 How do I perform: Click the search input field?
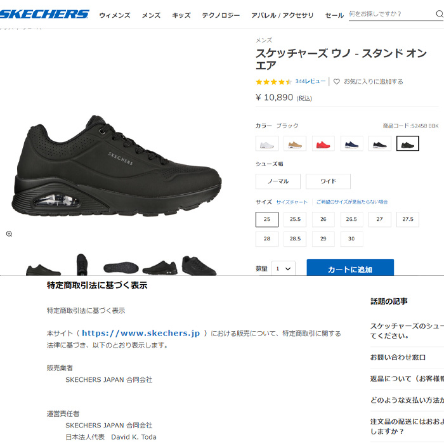(x=392, y=14)
